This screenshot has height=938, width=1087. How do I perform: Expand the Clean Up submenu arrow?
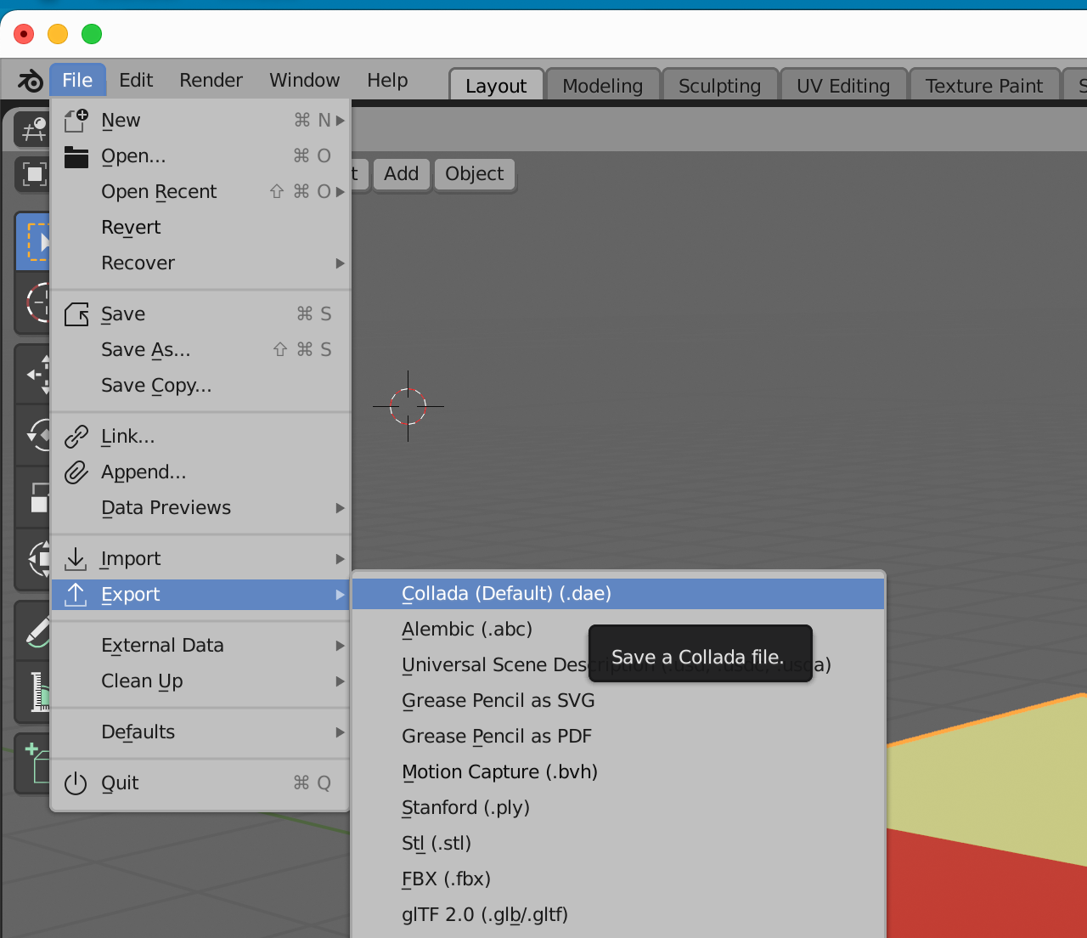340,681
